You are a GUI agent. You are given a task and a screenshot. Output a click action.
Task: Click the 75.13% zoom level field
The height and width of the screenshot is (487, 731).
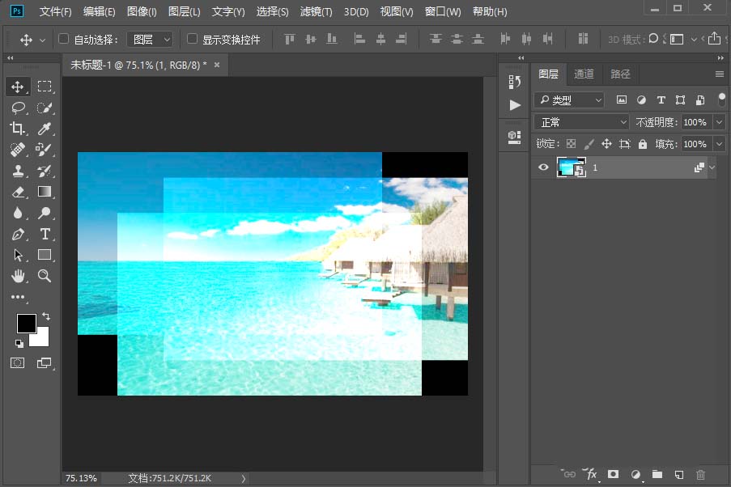click(81, 478)
